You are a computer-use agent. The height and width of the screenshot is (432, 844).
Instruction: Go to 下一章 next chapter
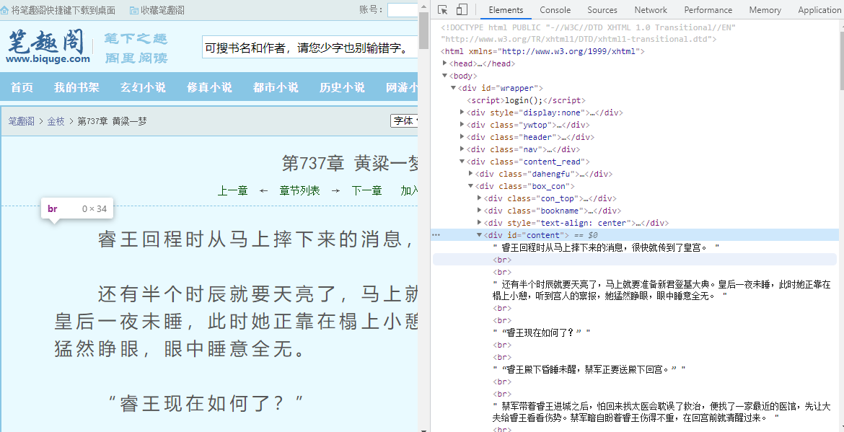pyautogui.click(x=366, y=190)
